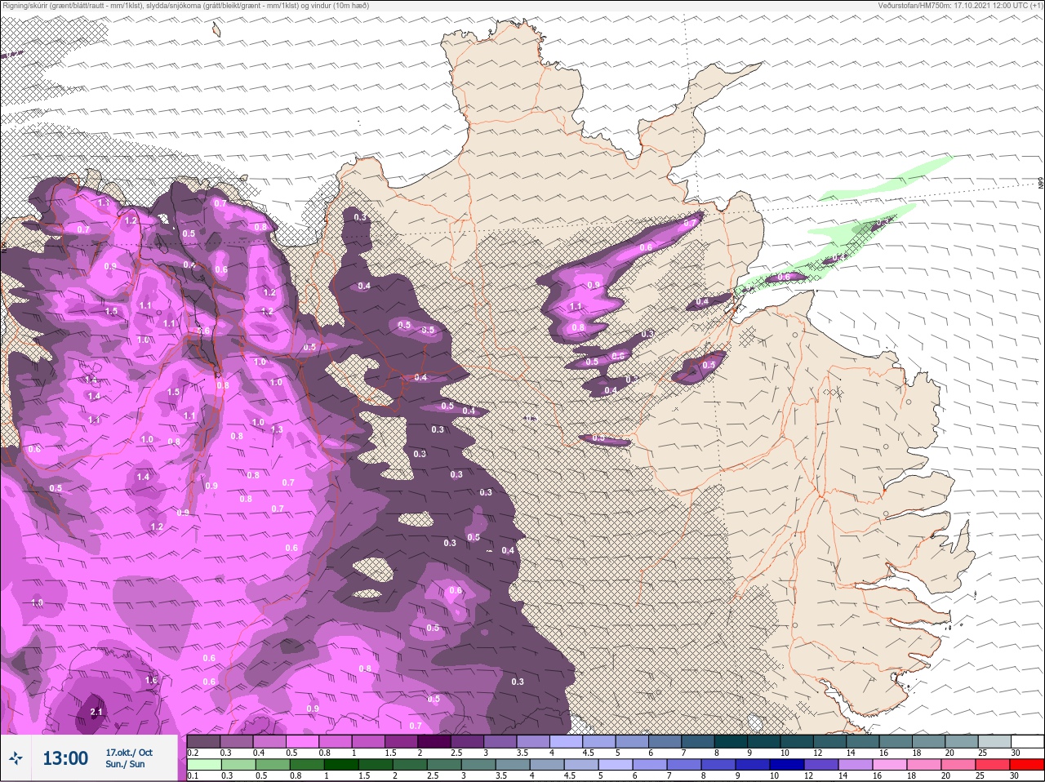
Task: Click the red final swatch of the lower legend
Action: (x=1027, y=765)
